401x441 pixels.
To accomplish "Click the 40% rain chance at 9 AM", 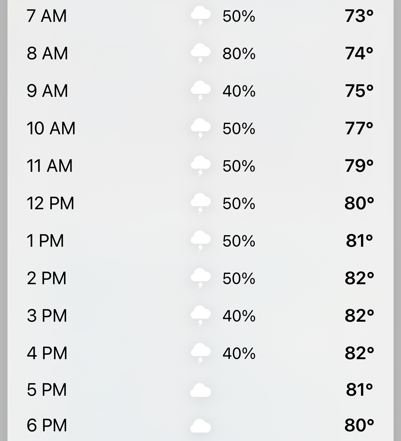I will click(239, 91).
